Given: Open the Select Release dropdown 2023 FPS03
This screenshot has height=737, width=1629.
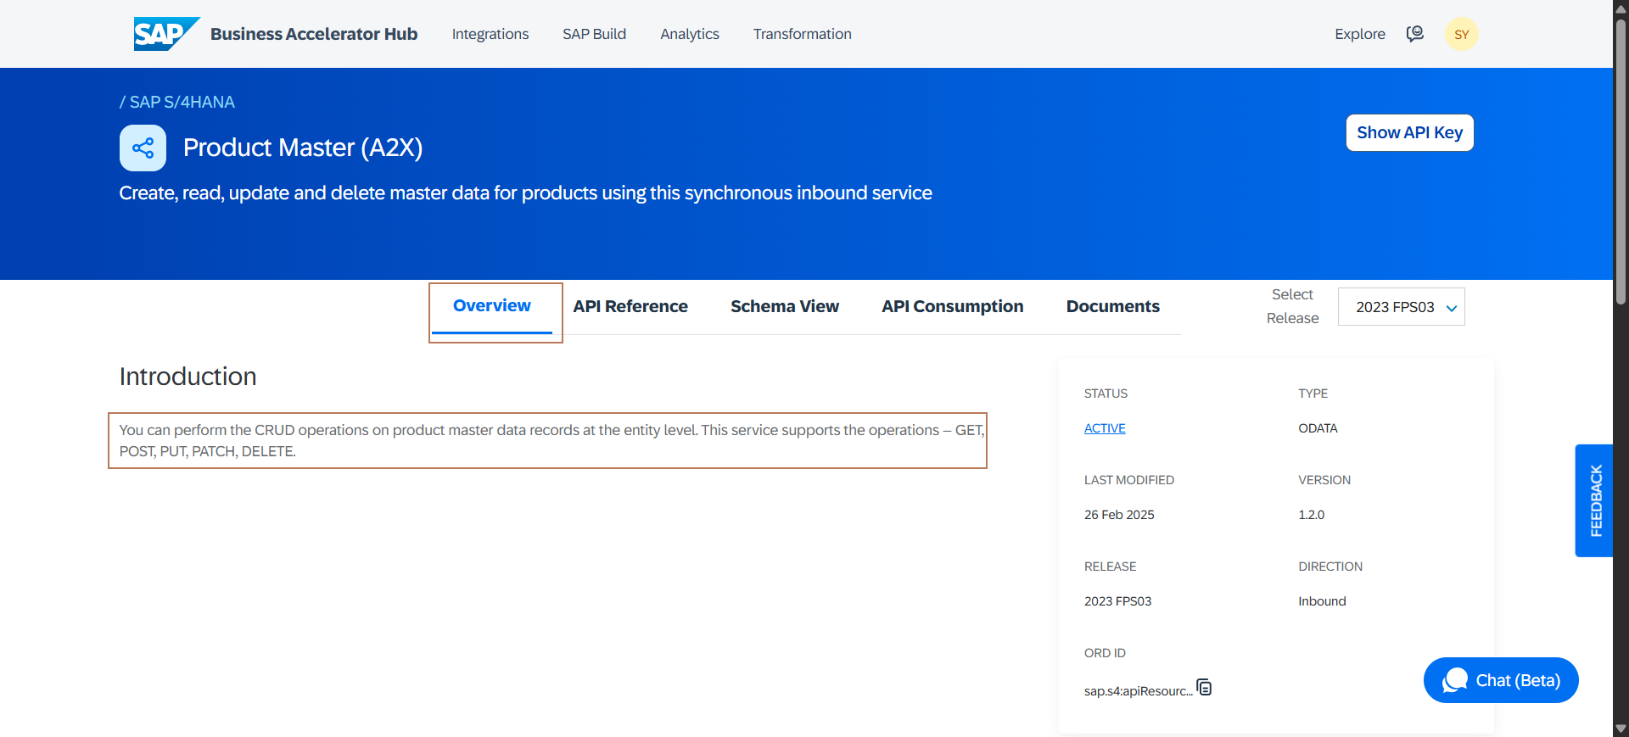Looking at the screenshot, I should point(1401,307).
